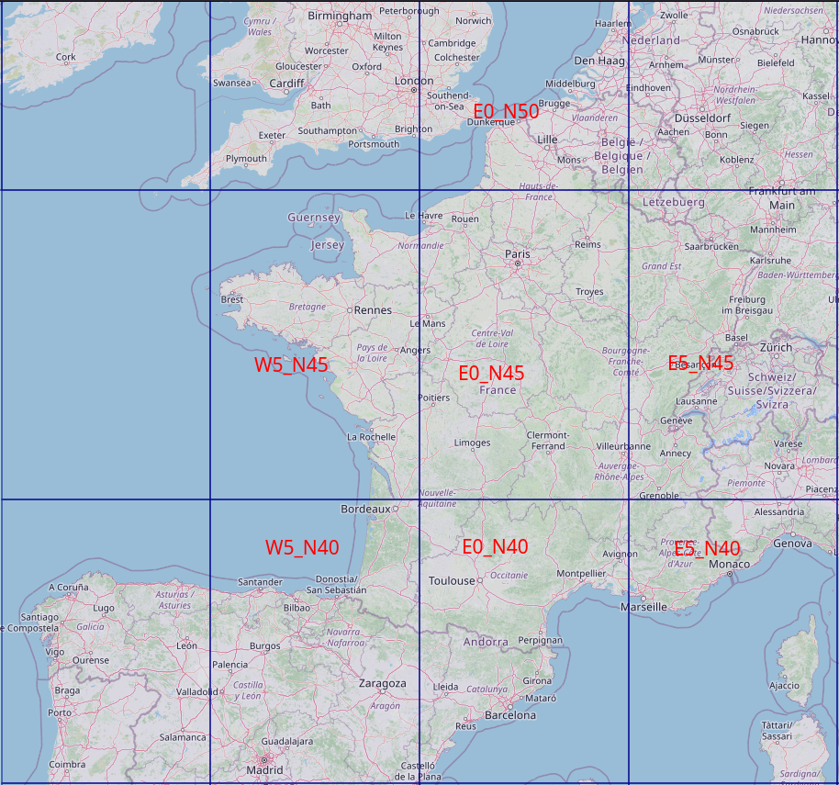Select the Rennes city label
This screenshot has width=839, height=785.
(x=373, y=310)
